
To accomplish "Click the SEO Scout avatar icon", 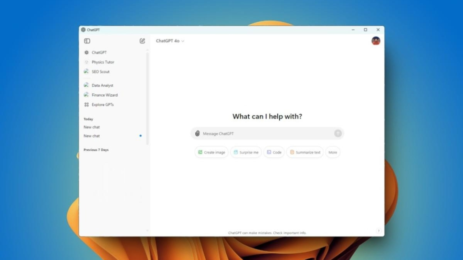I will coord(86,71).
